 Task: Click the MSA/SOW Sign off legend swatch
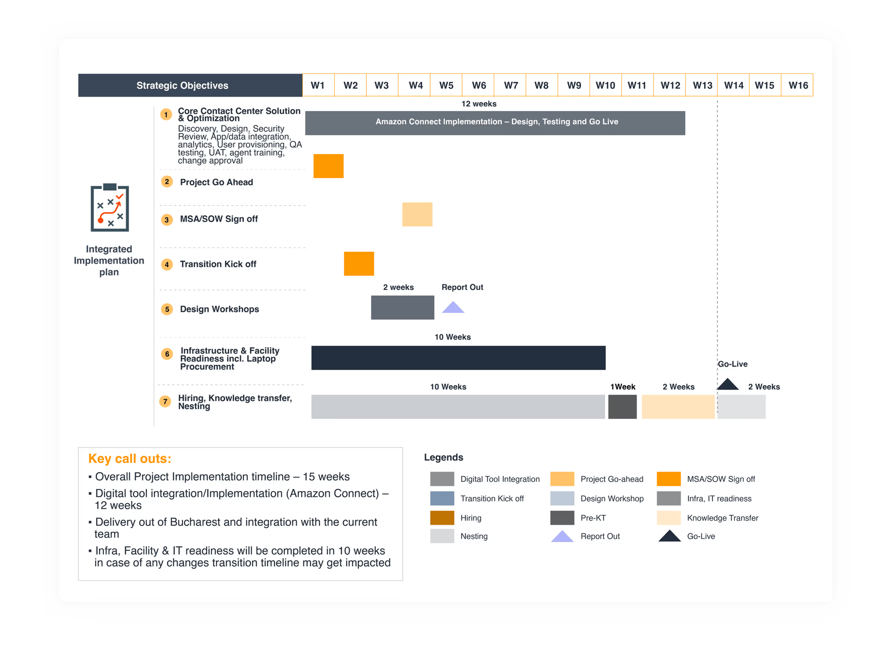(x=669, y=479)
